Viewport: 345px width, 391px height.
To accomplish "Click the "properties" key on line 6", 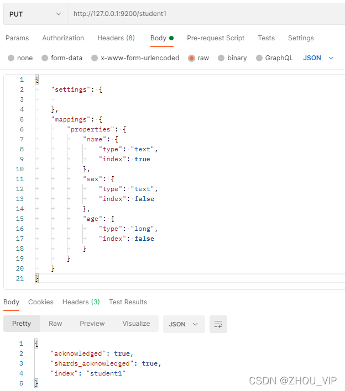I will click(91, 129).
